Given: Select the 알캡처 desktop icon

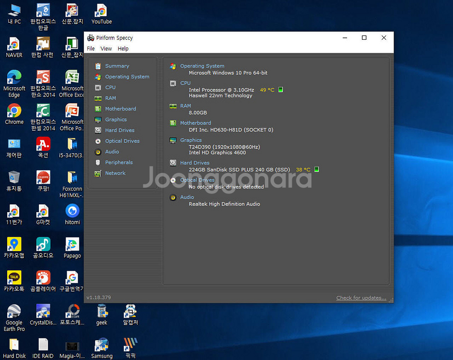Looking at the screenshot, I should pyautogui.click(x=131, y=315).
